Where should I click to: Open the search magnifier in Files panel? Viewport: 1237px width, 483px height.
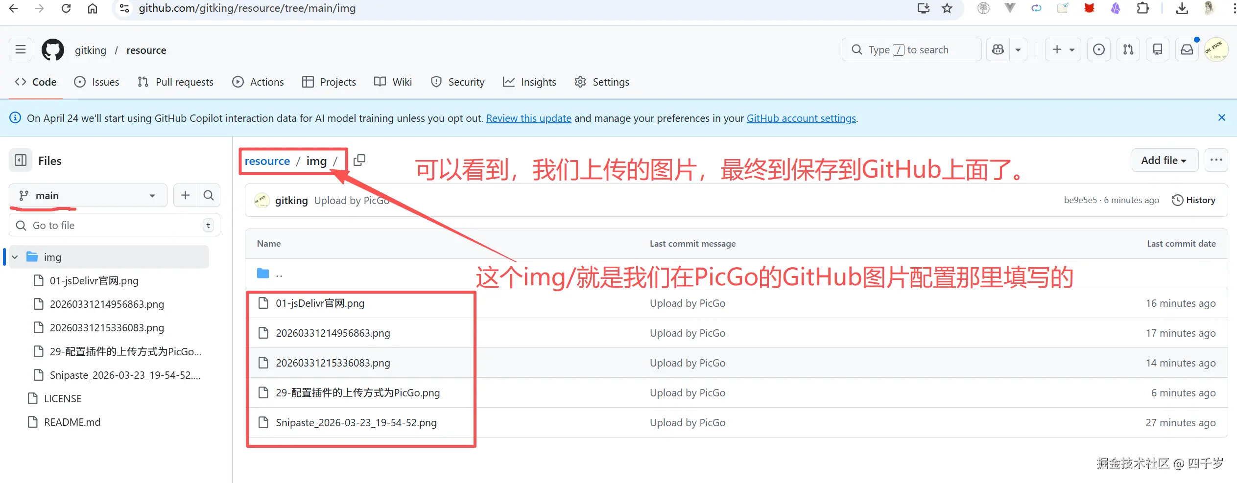[209, 195]
